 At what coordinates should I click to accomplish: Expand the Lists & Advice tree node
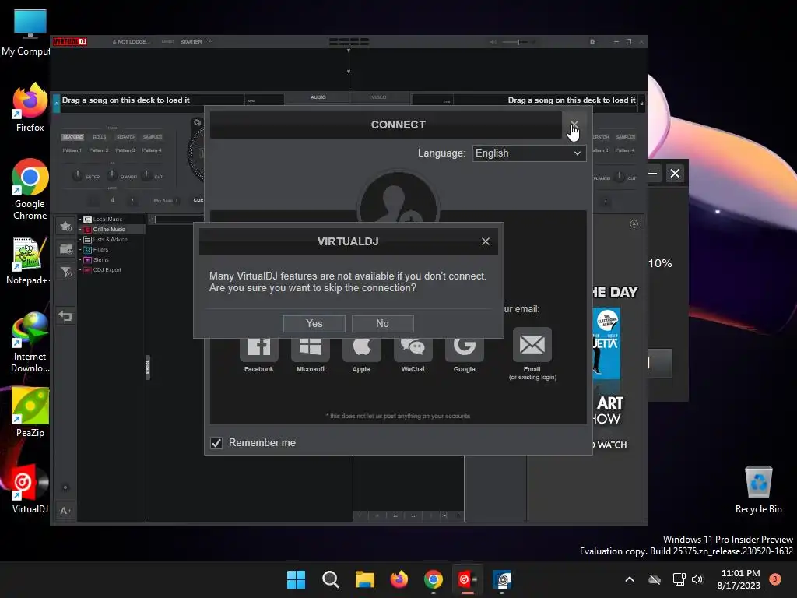[x=80, y=240]
